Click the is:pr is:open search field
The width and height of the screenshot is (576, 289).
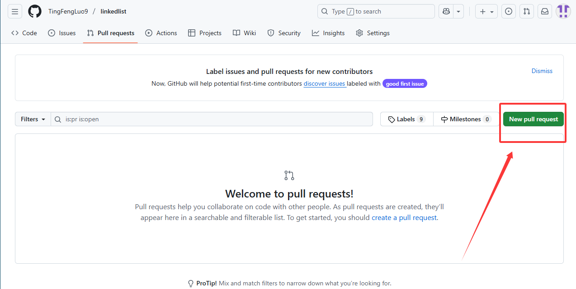217,119
